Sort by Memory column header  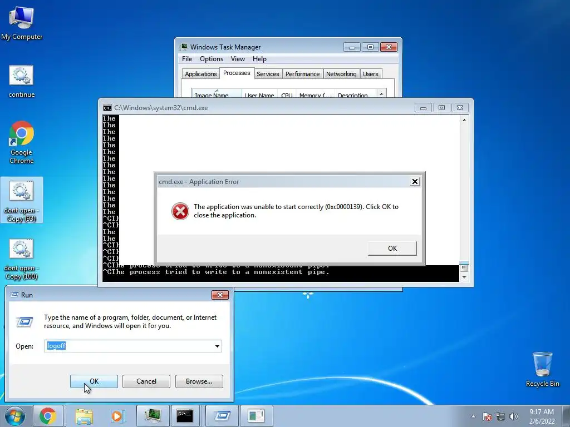tap(315, 93)
